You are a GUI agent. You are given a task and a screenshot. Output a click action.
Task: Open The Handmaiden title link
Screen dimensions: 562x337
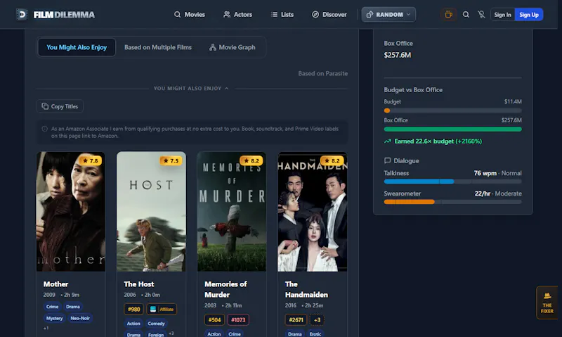coord(306,289)
